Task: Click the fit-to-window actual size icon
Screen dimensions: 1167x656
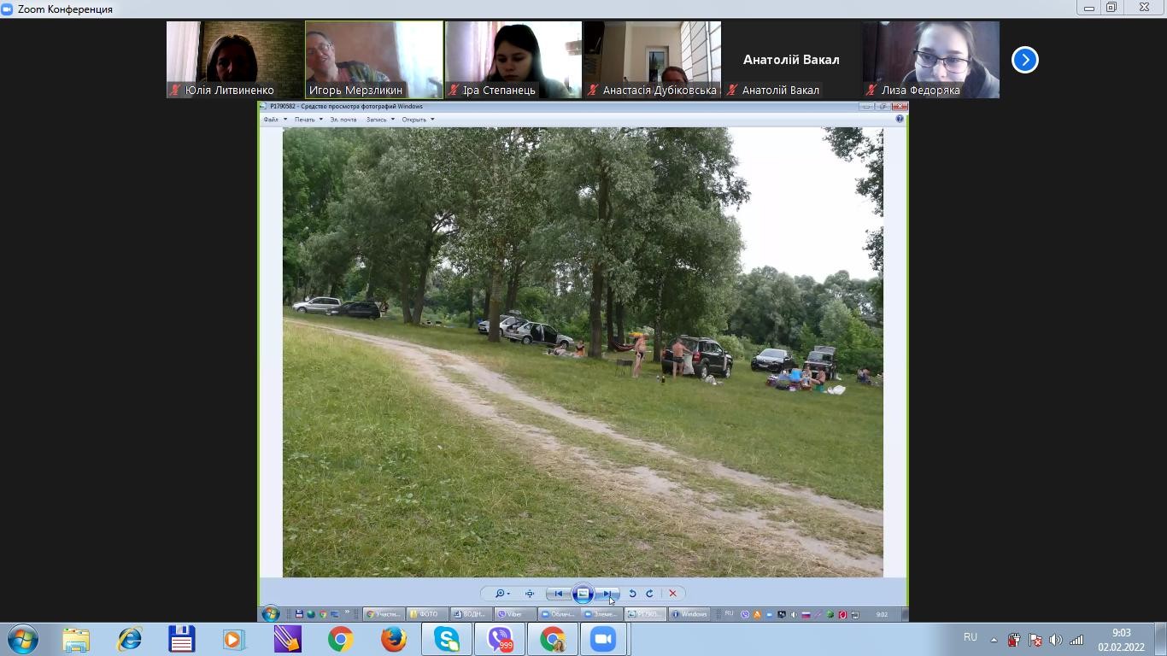Action: [x=530, y=594]
